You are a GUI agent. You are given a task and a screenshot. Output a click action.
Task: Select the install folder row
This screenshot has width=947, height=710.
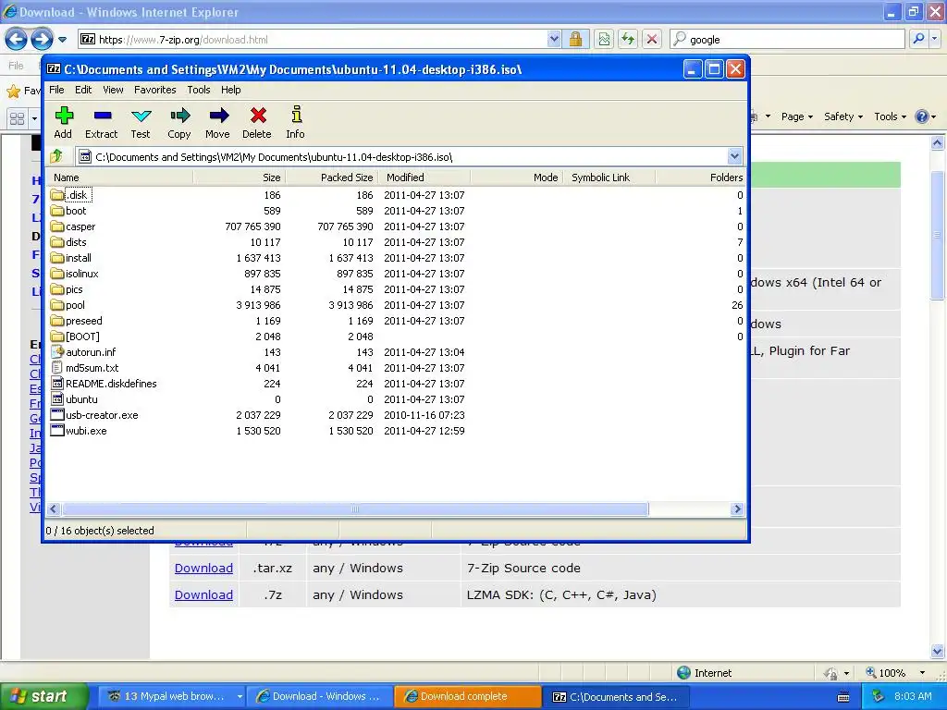tap(396, 258)
